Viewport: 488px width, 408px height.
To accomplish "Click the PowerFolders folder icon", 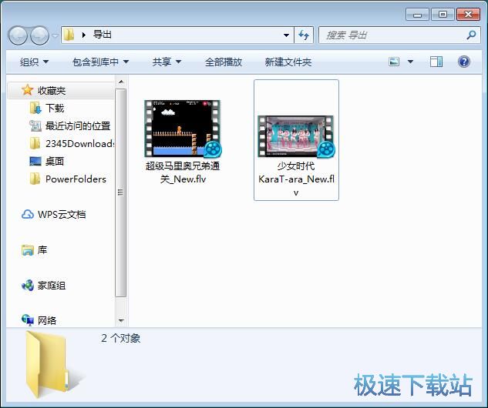I will click(x=35, y=179).
